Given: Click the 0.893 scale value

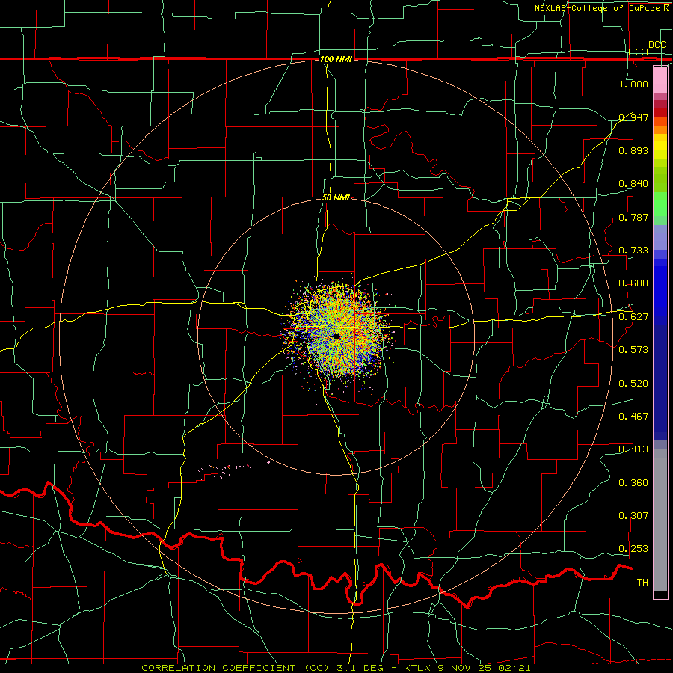Looking at the screenshot, I should click(633, 150).
